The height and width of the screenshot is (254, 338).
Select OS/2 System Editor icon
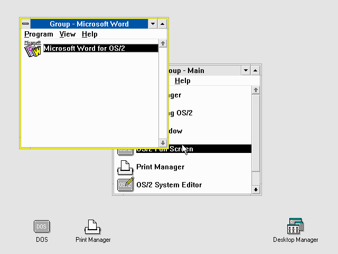126,184
